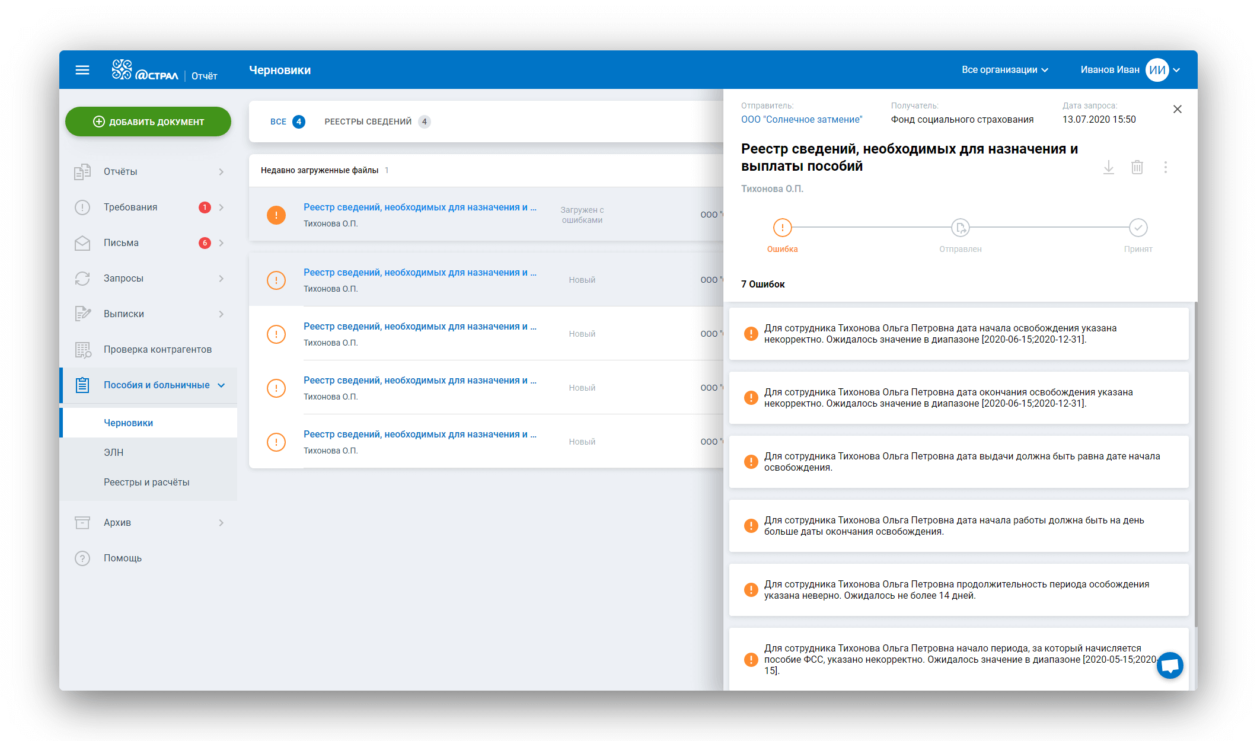The image size is (1257, 741).
Task: Open the ЭЛН submenu item
Action: click(149, 452)
